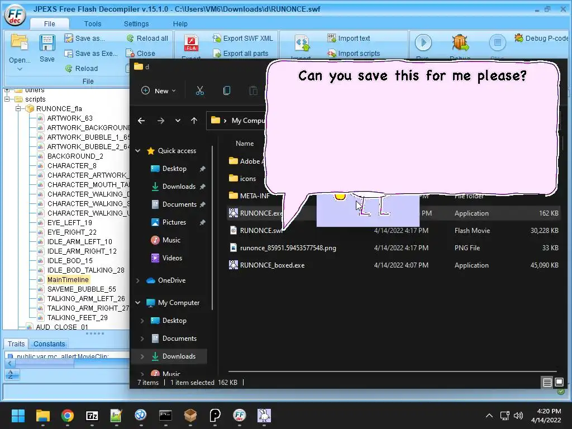
Task: Select Import text in the ribbon
Action: point(349,39)
